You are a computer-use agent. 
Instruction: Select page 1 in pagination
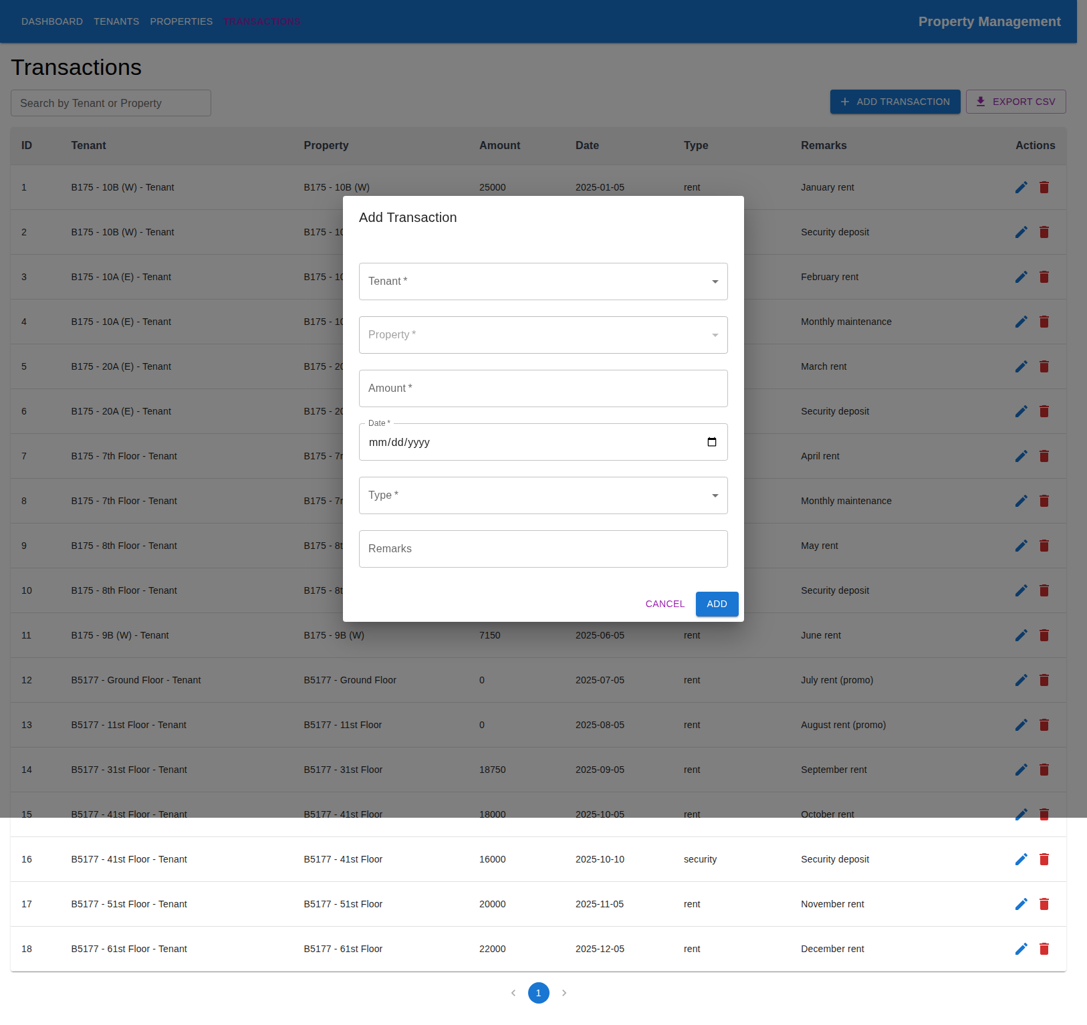click(x=539, y=993)
